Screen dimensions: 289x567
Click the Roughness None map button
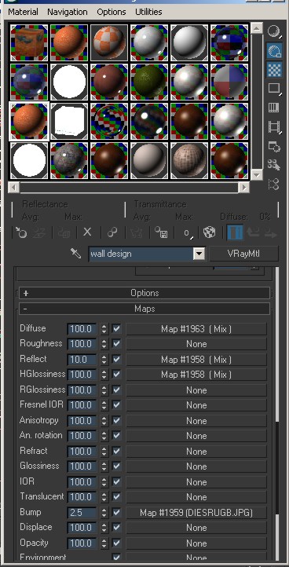click(196, 344)
